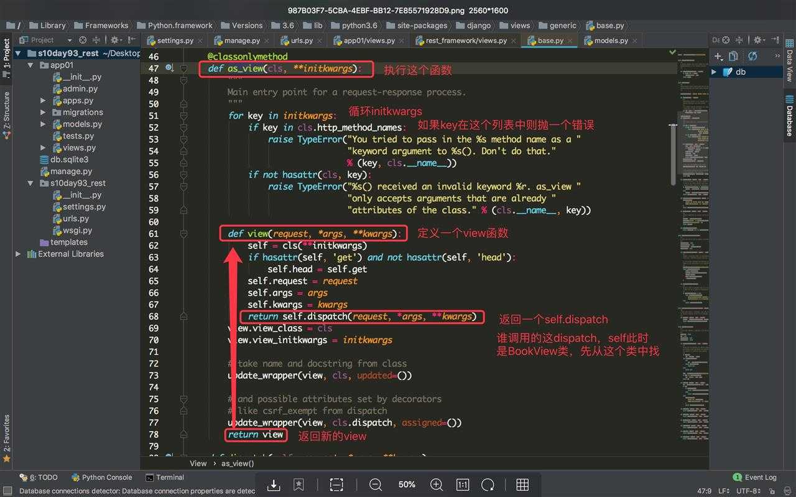Open the Event Log
Screen dimensions: 796x497
pyautogui.click(x=755, y=478)
